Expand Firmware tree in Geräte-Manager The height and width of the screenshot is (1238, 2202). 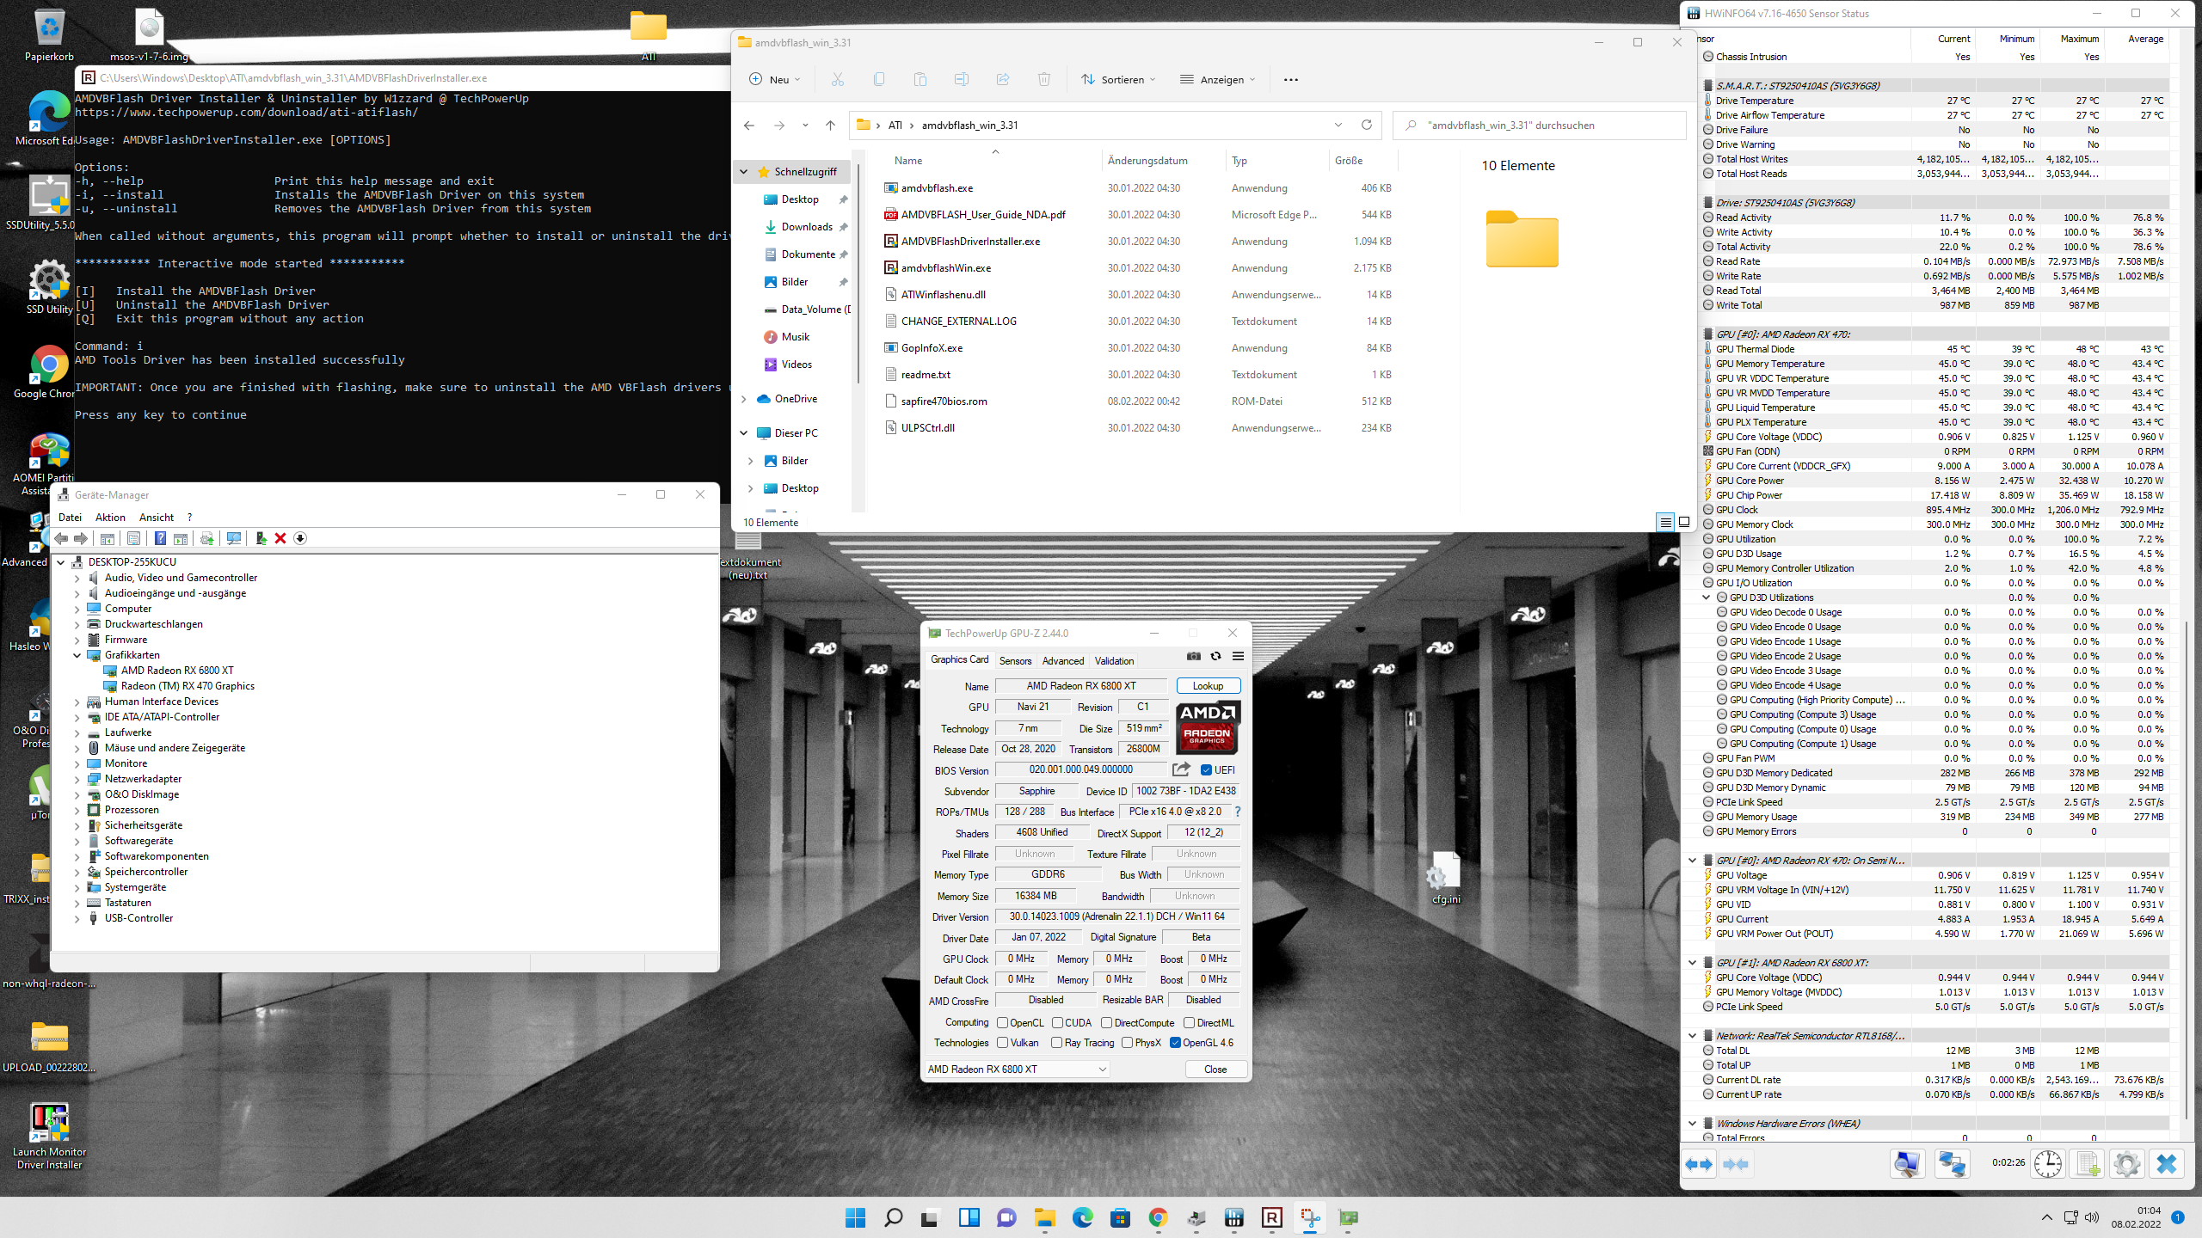pos(78,640)
